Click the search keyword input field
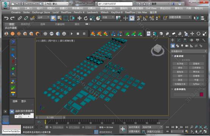The height and width of the screenshot is (136, 210). [x=115, y=4]
